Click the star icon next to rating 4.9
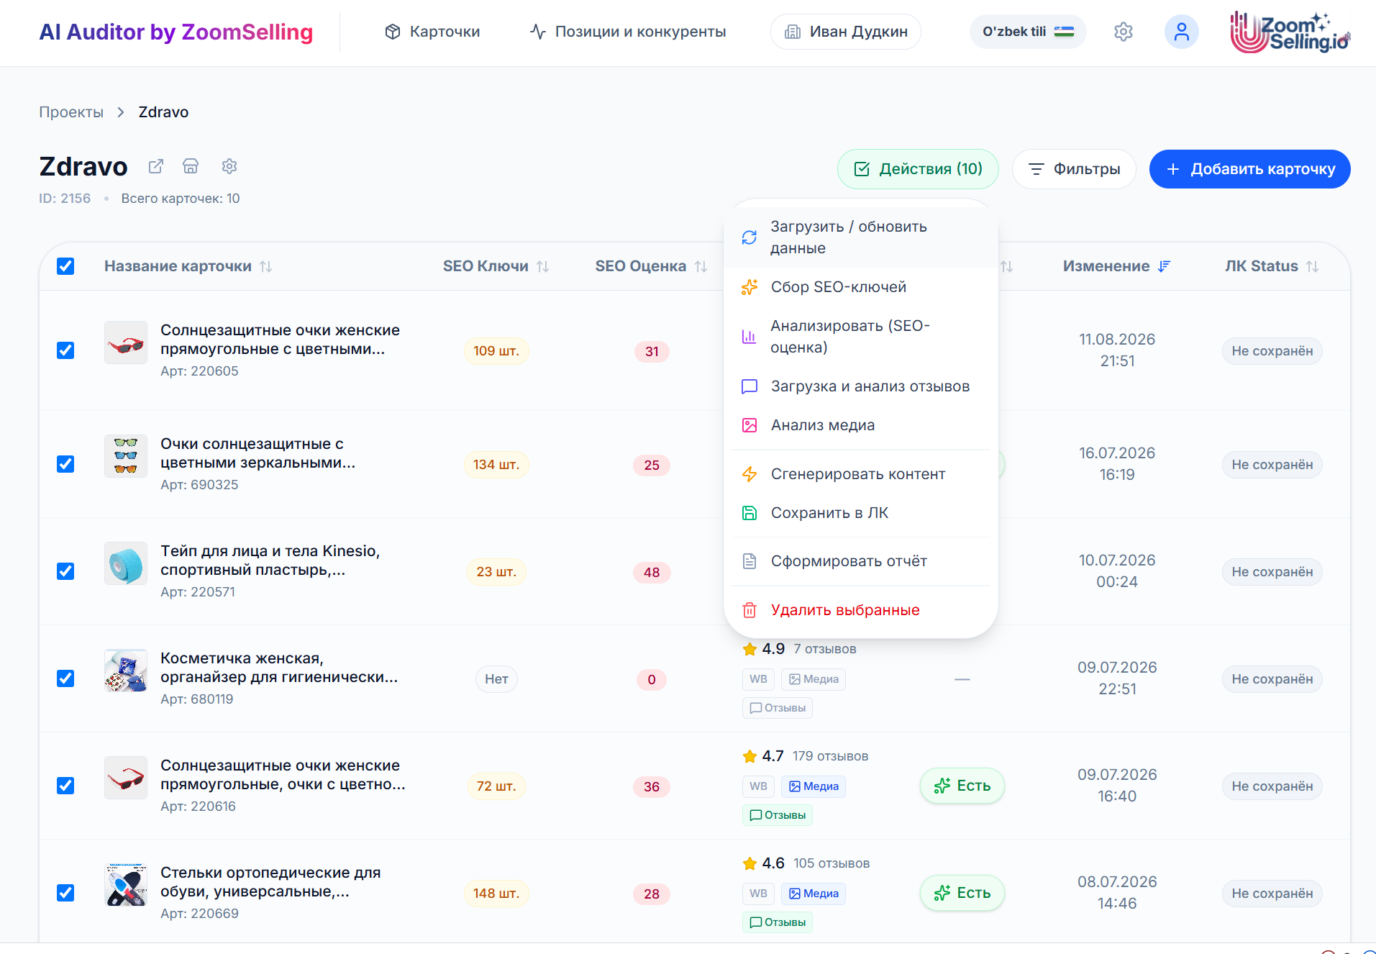Screen dimensions: 1376x954 coord(749,649)
